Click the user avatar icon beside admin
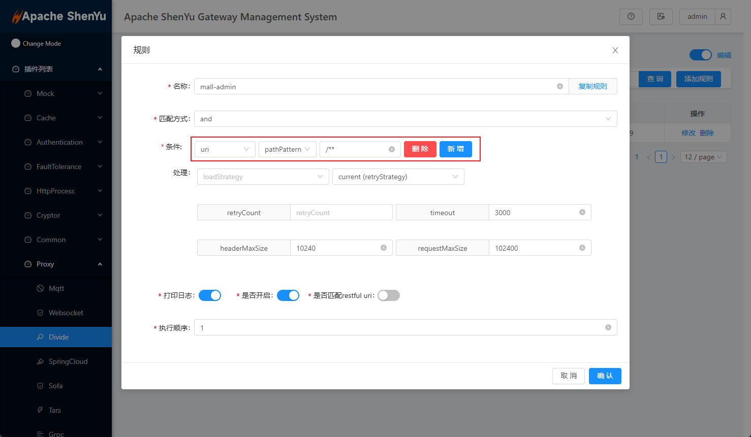 click(723, 17)
